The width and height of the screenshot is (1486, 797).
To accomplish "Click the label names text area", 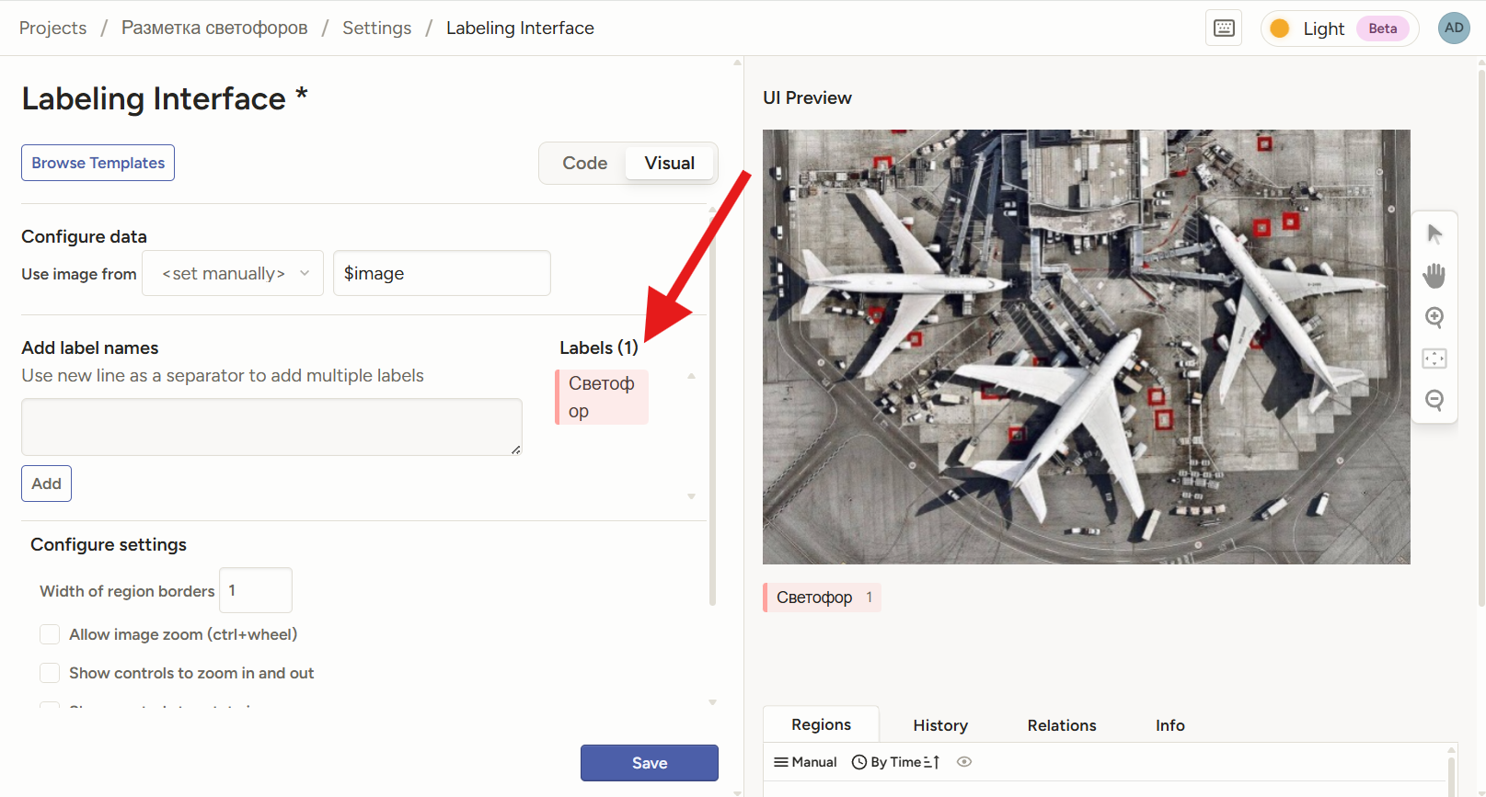I will click(271, 427).
